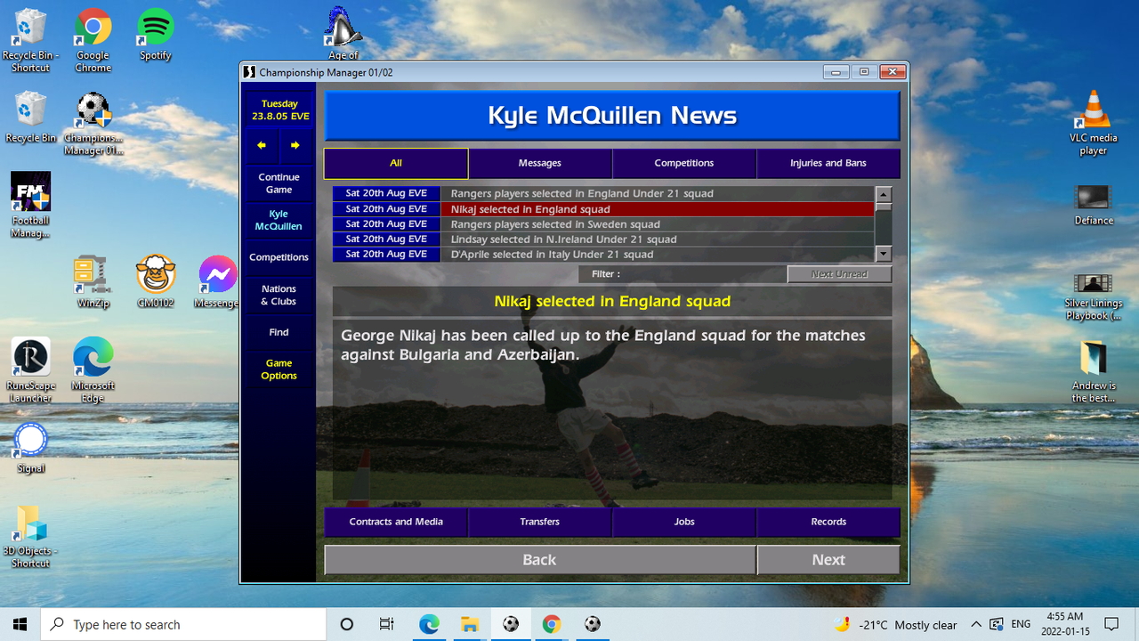
Task: Open Find in sidebar
Action: (x=279, y=332)
